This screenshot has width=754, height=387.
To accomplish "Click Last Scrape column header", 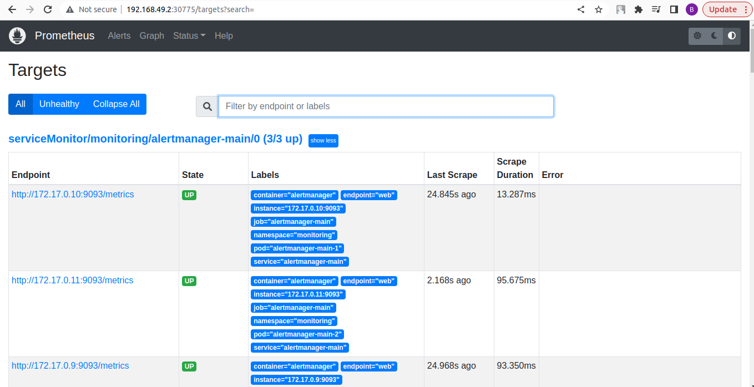I will click(x=452, y=175).
